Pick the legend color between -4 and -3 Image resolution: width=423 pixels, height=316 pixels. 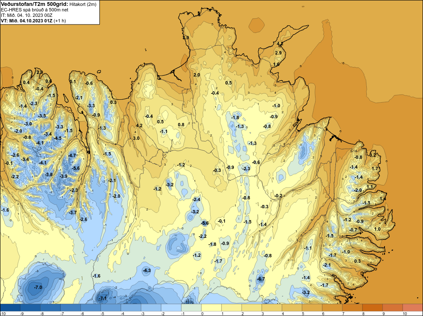click(131, 308)
